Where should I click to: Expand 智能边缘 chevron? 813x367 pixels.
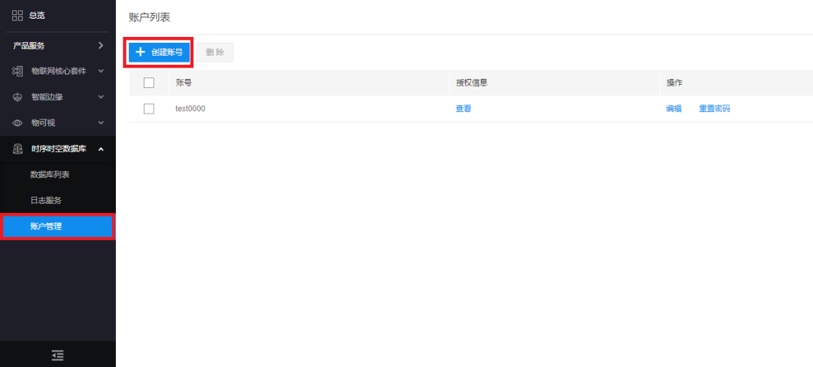coord(101,97)
